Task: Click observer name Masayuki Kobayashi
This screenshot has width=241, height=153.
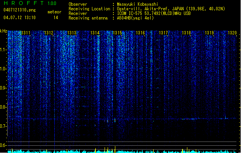Action: (138, 4)
